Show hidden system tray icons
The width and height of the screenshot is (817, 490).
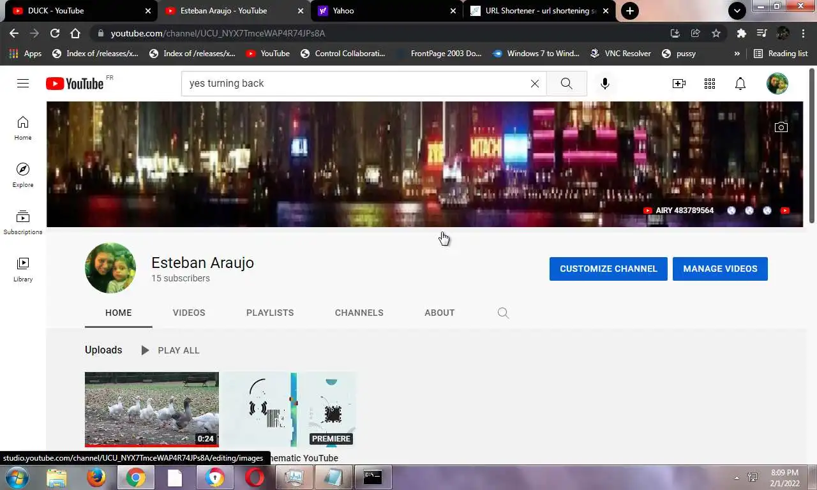tap(737, 477)
